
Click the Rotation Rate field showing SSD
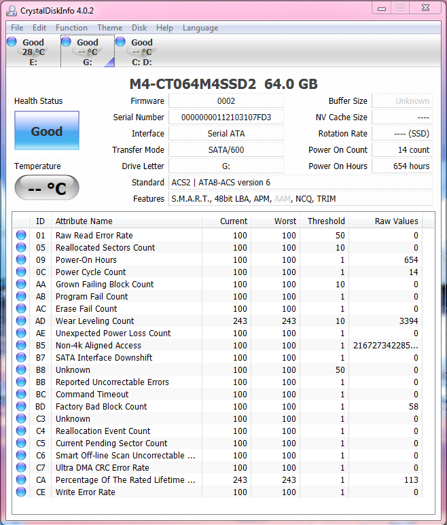point(402,134)
